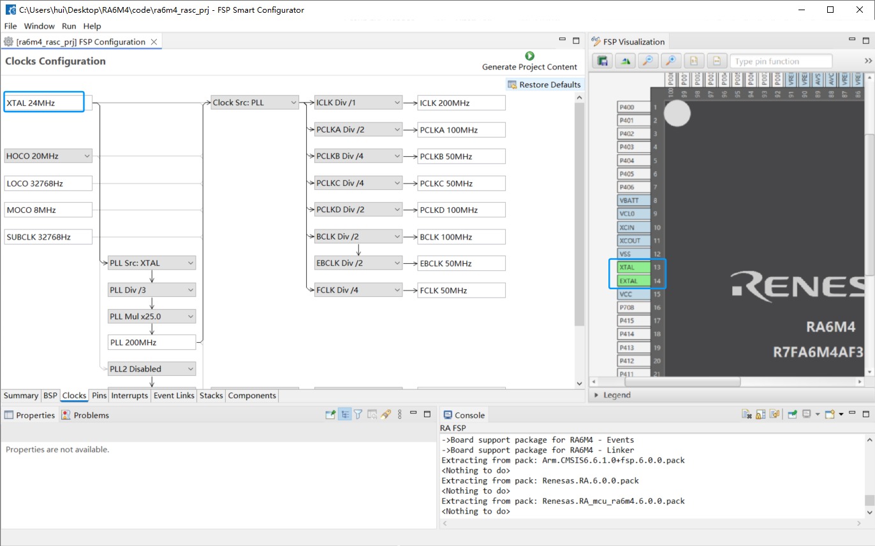
Task: Select the EXTAL pin 14 on chip
Action: pyautogui.click(x=634, y=281)
